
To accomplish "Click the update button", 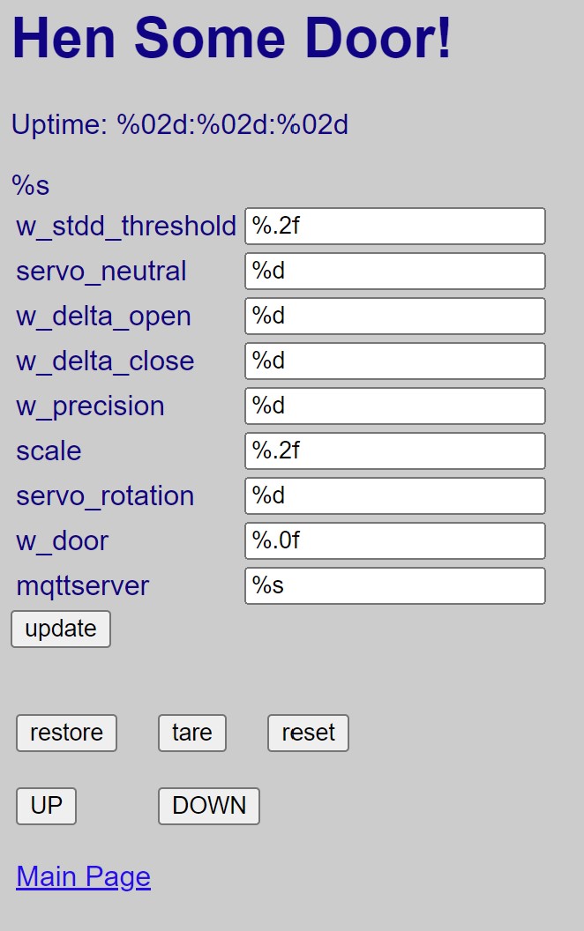I will pos(60,629).
